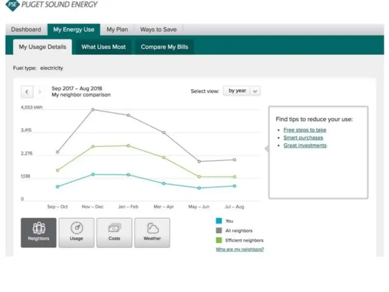Click the blue 'You' legend swatch
The height and width of the screenshot is (292, 389).
tap(219, 221)
